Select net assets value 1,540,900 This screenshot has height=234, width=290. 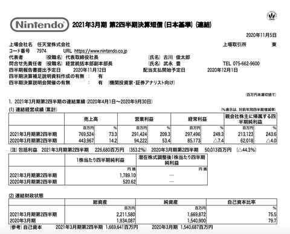pyautogui.click(x=196, y=221)
